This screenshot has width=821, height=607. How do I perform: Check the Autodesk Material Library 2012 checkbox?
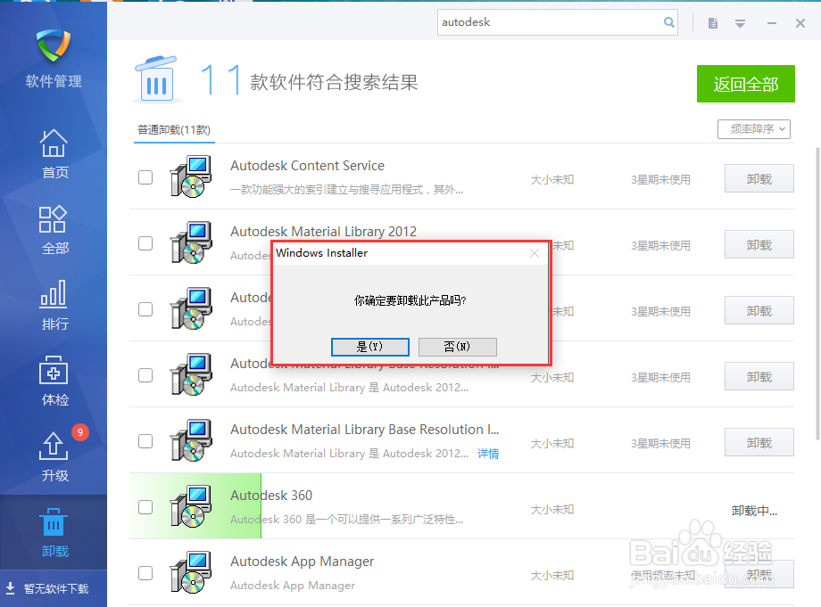click(x=145, y=243)
